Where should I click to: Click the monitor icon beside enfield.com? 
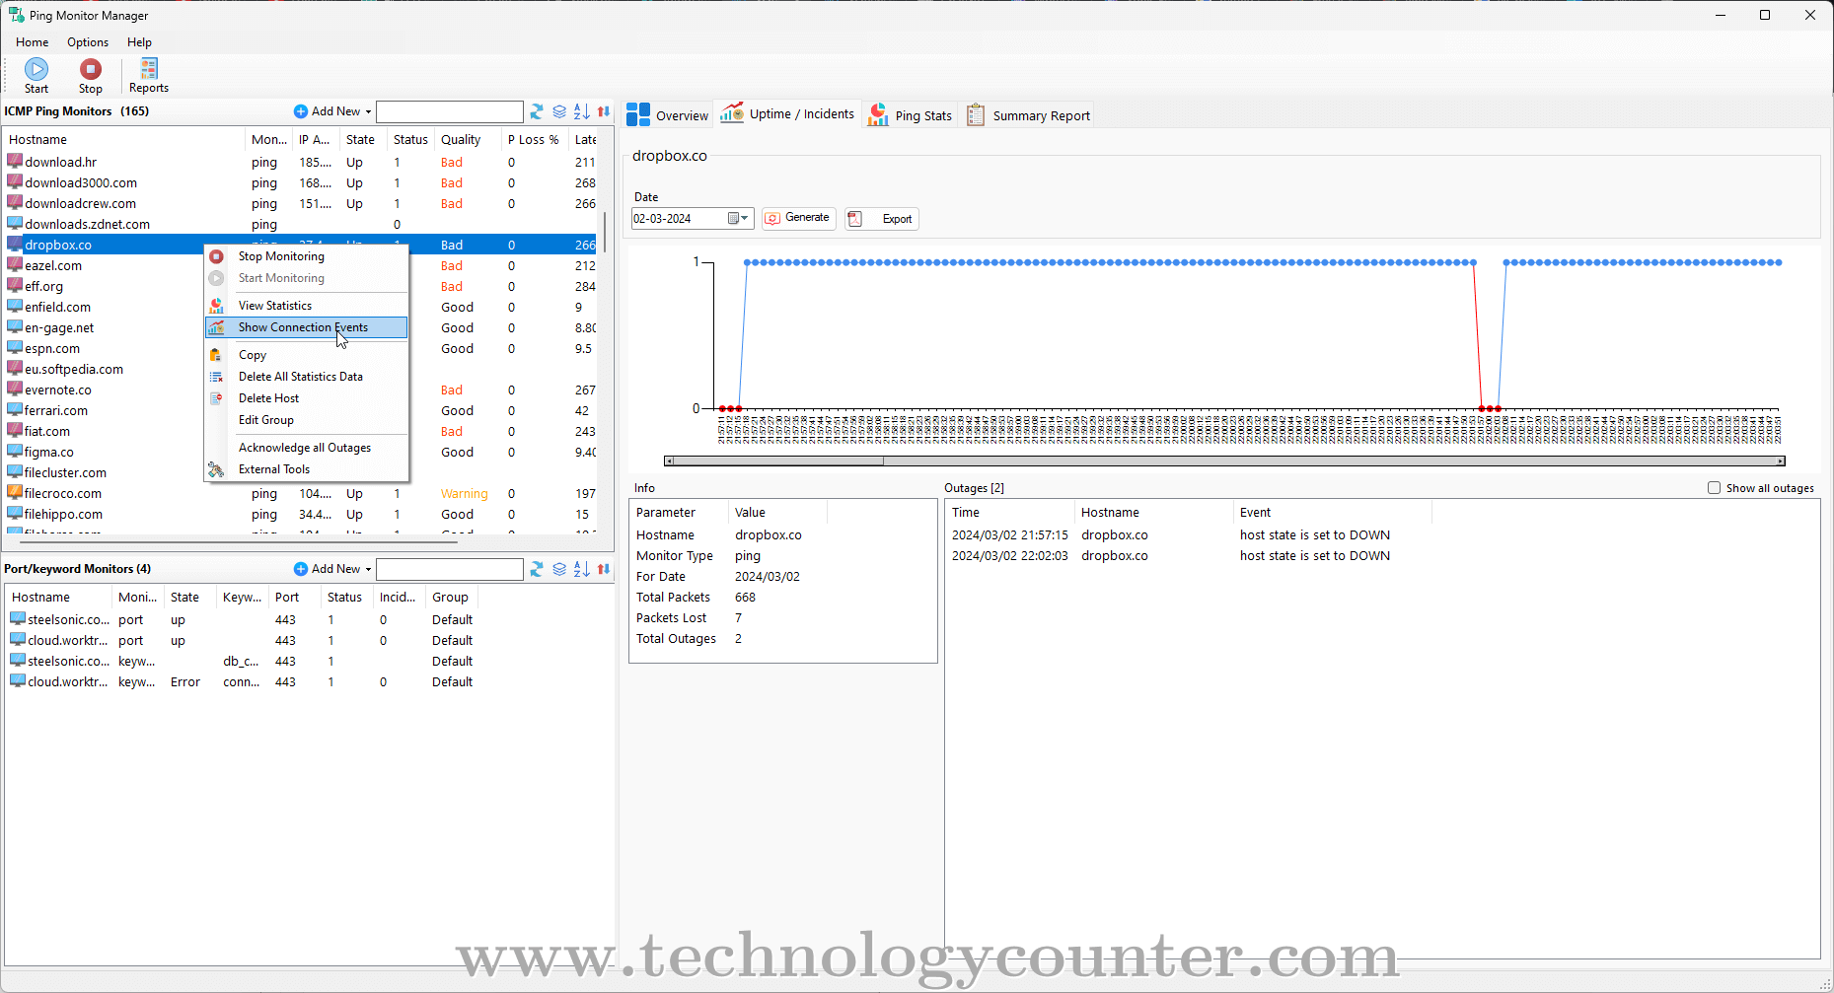15,306
